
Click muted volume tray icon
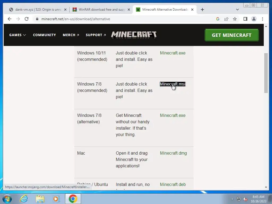245,199
